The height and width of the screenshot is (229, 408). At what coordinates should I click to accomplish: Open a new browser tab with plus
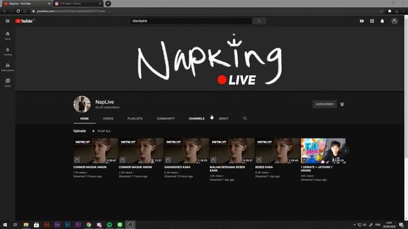click(x=108, y=4)
